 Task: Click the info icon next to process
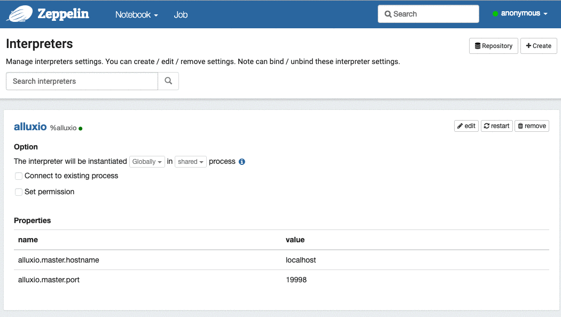pyautogui.click(x=241, y=161)
